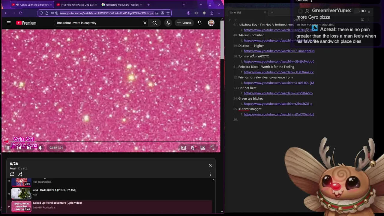Screen dimensions: 384x216
Task: Close the Rezzi playlist panel
Action: (210, 165)
